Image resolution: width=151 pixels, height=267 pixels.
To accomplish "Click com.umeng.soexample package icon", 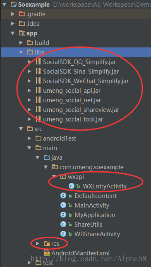I will coord(55,167).
